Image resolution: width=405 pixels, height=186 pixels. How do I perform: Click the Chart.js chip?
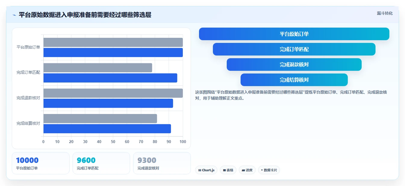(x=206, y=170)
